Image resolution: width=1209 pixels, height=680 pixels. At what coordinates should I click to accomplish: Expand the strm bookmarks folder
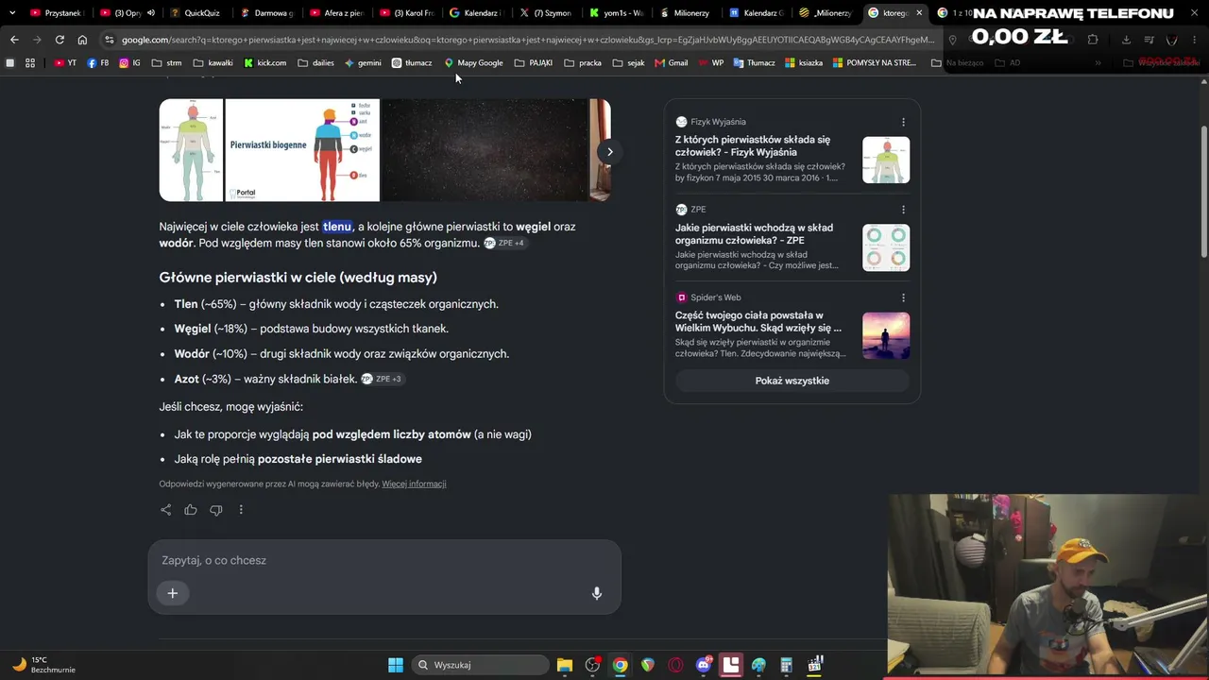coord(166,63)
